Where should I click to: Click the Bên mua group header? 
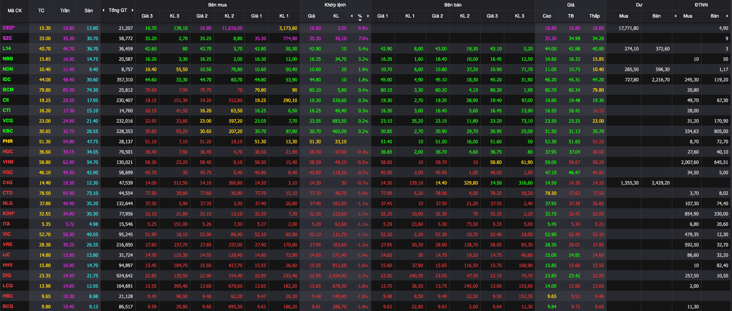point(217,5)
